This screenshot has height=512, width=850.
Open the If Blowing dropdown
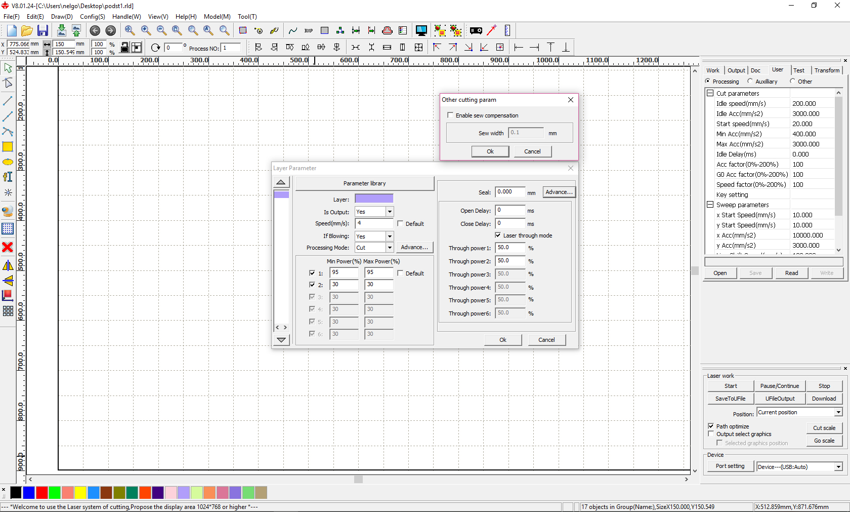click(x=390, y=236)
